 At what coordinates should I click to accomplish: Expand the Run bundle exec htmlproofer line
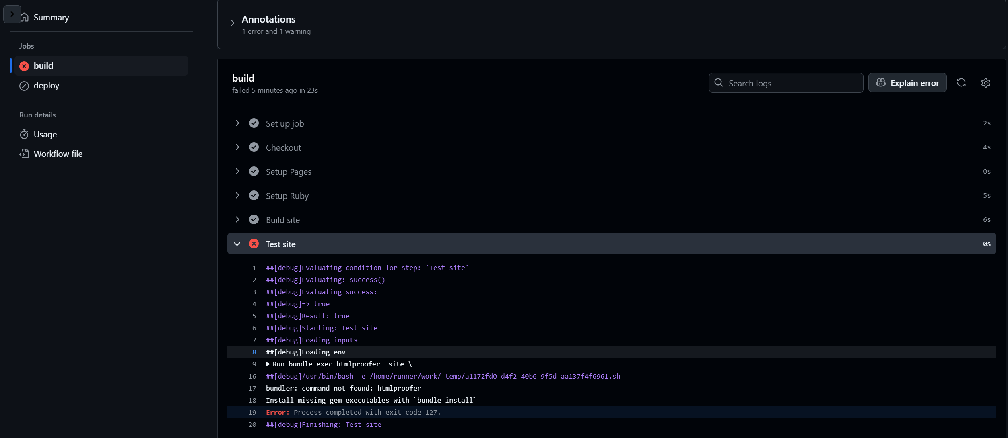tap(268, 364)
